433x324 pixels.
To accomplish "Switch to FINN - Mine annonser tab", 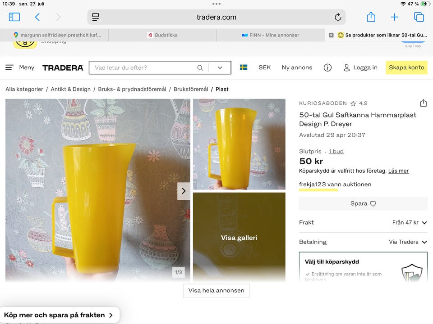I will coord(271,35).
